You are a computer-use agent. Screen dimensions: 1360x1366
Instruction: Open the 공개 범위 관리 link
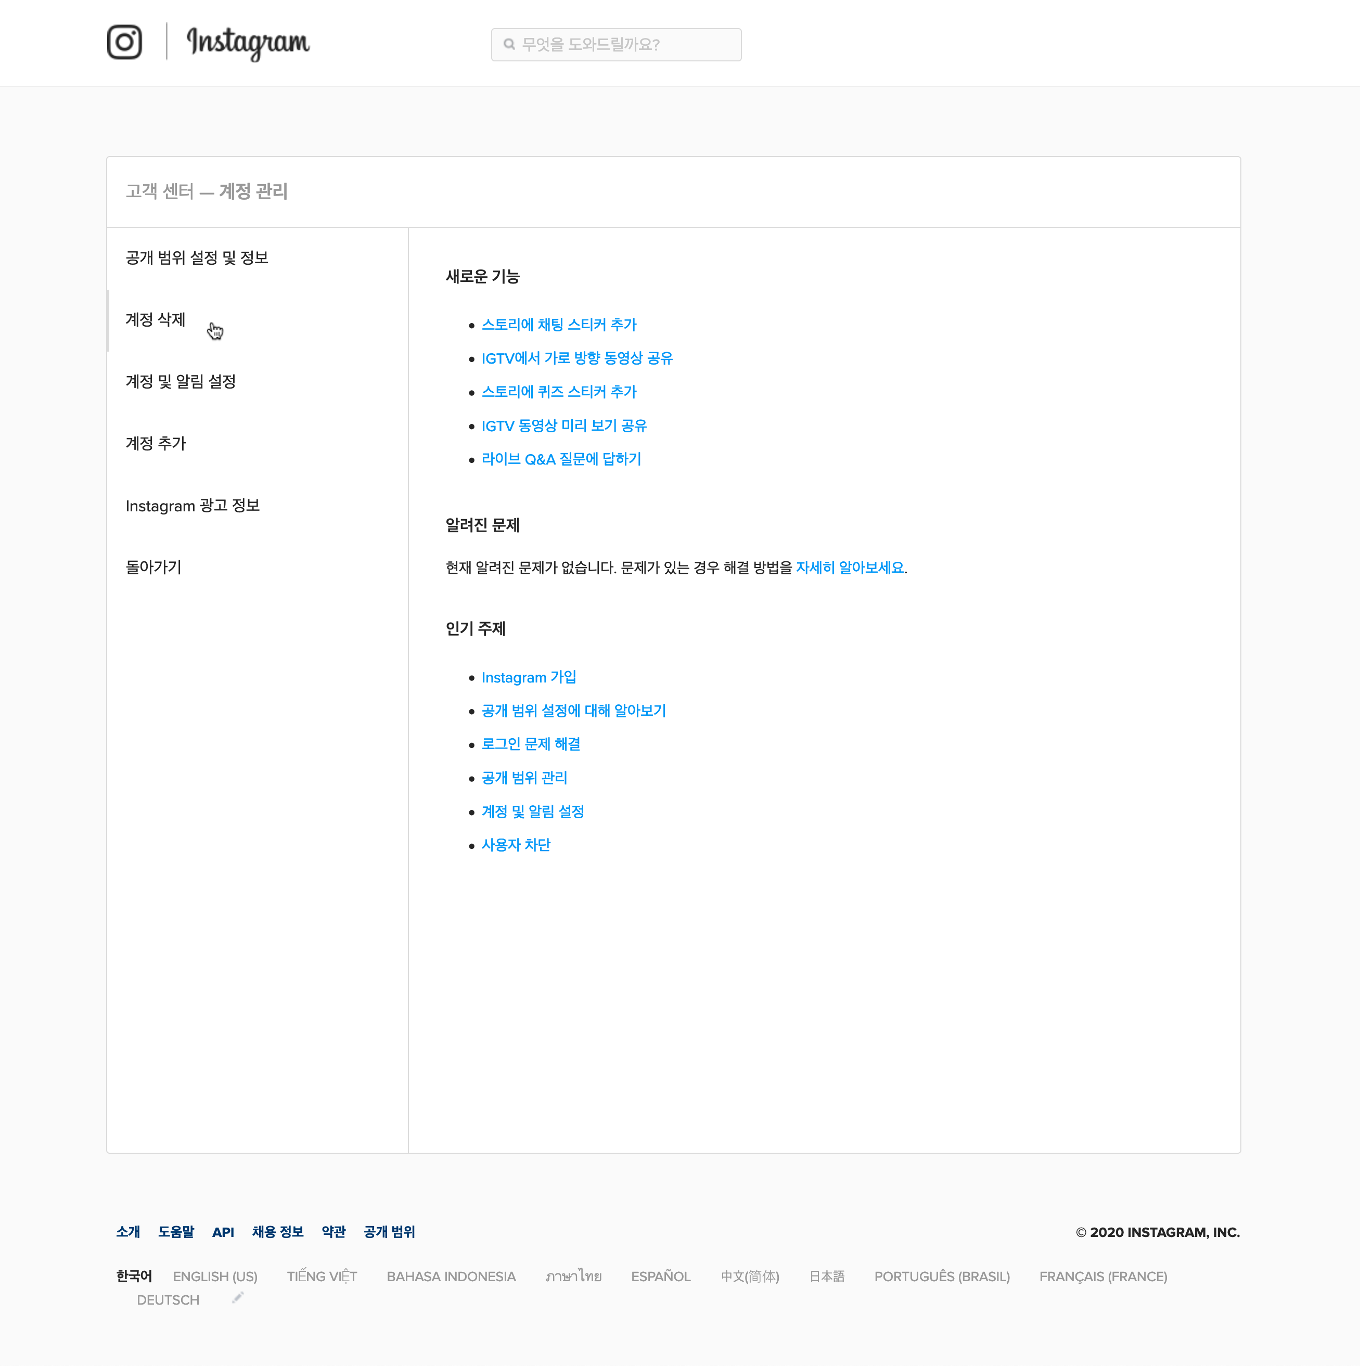click(525, 778)
